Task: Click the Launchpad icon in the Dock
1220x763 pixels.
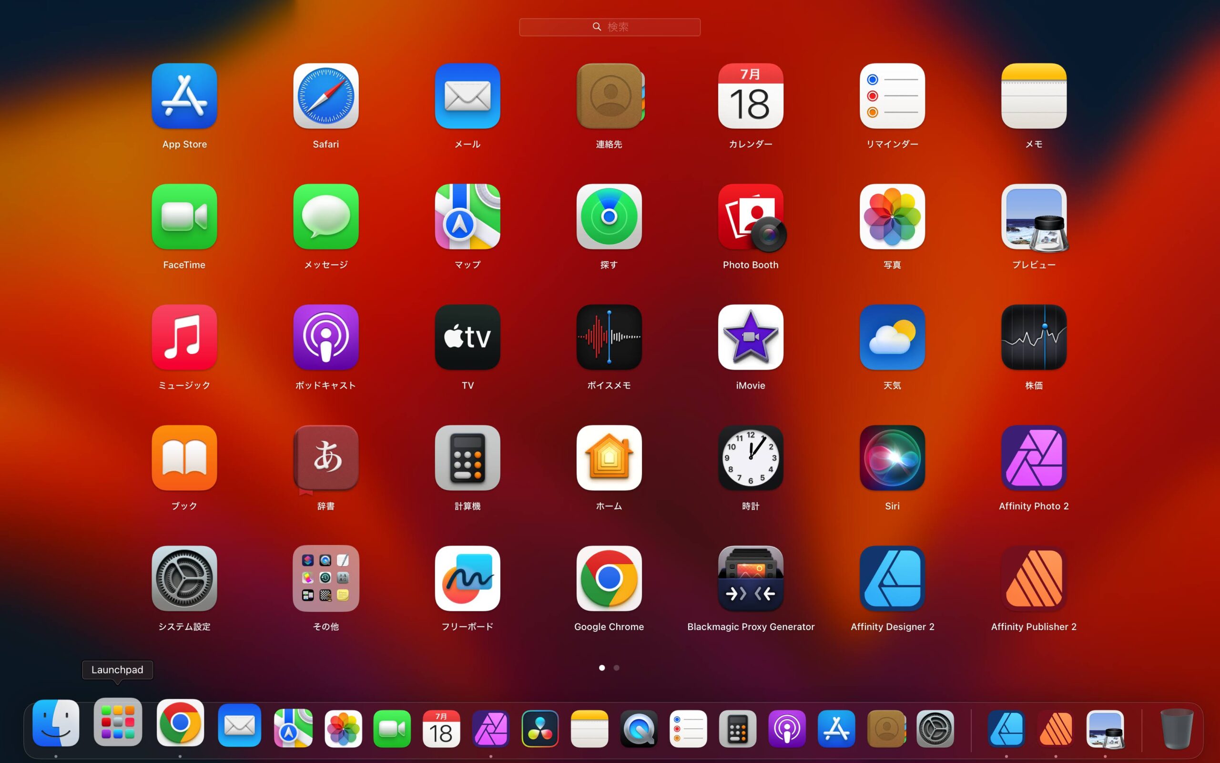Action: (117, 722)
